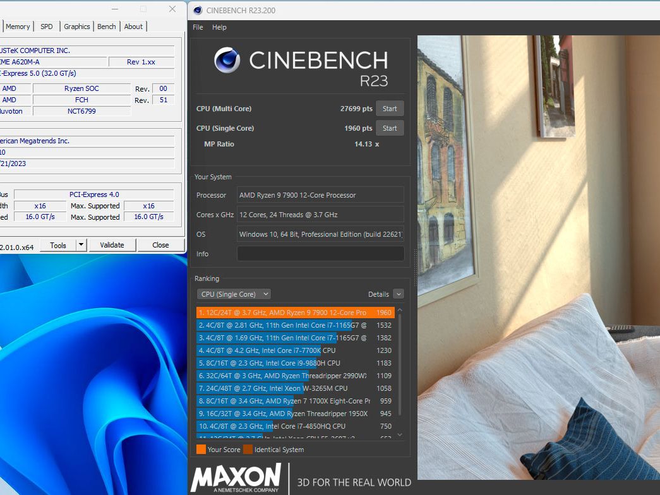The image size is (660, 495).
Task: Switch to the Graphics tab in CPU-Z
Action: (x=76, y=27)
